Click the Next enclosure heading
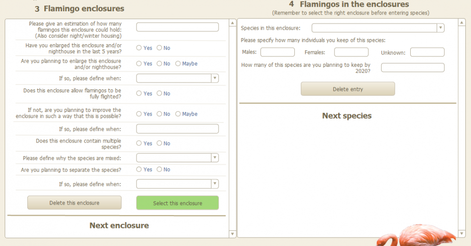The height and width of the screenshot is (246, 471). (119, 226)
